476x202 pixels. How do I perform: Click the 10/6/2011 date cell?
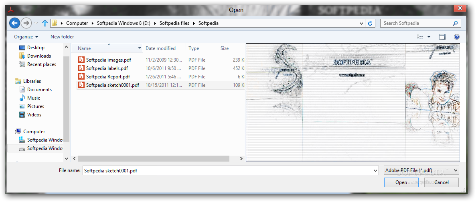tap(163, 68)
